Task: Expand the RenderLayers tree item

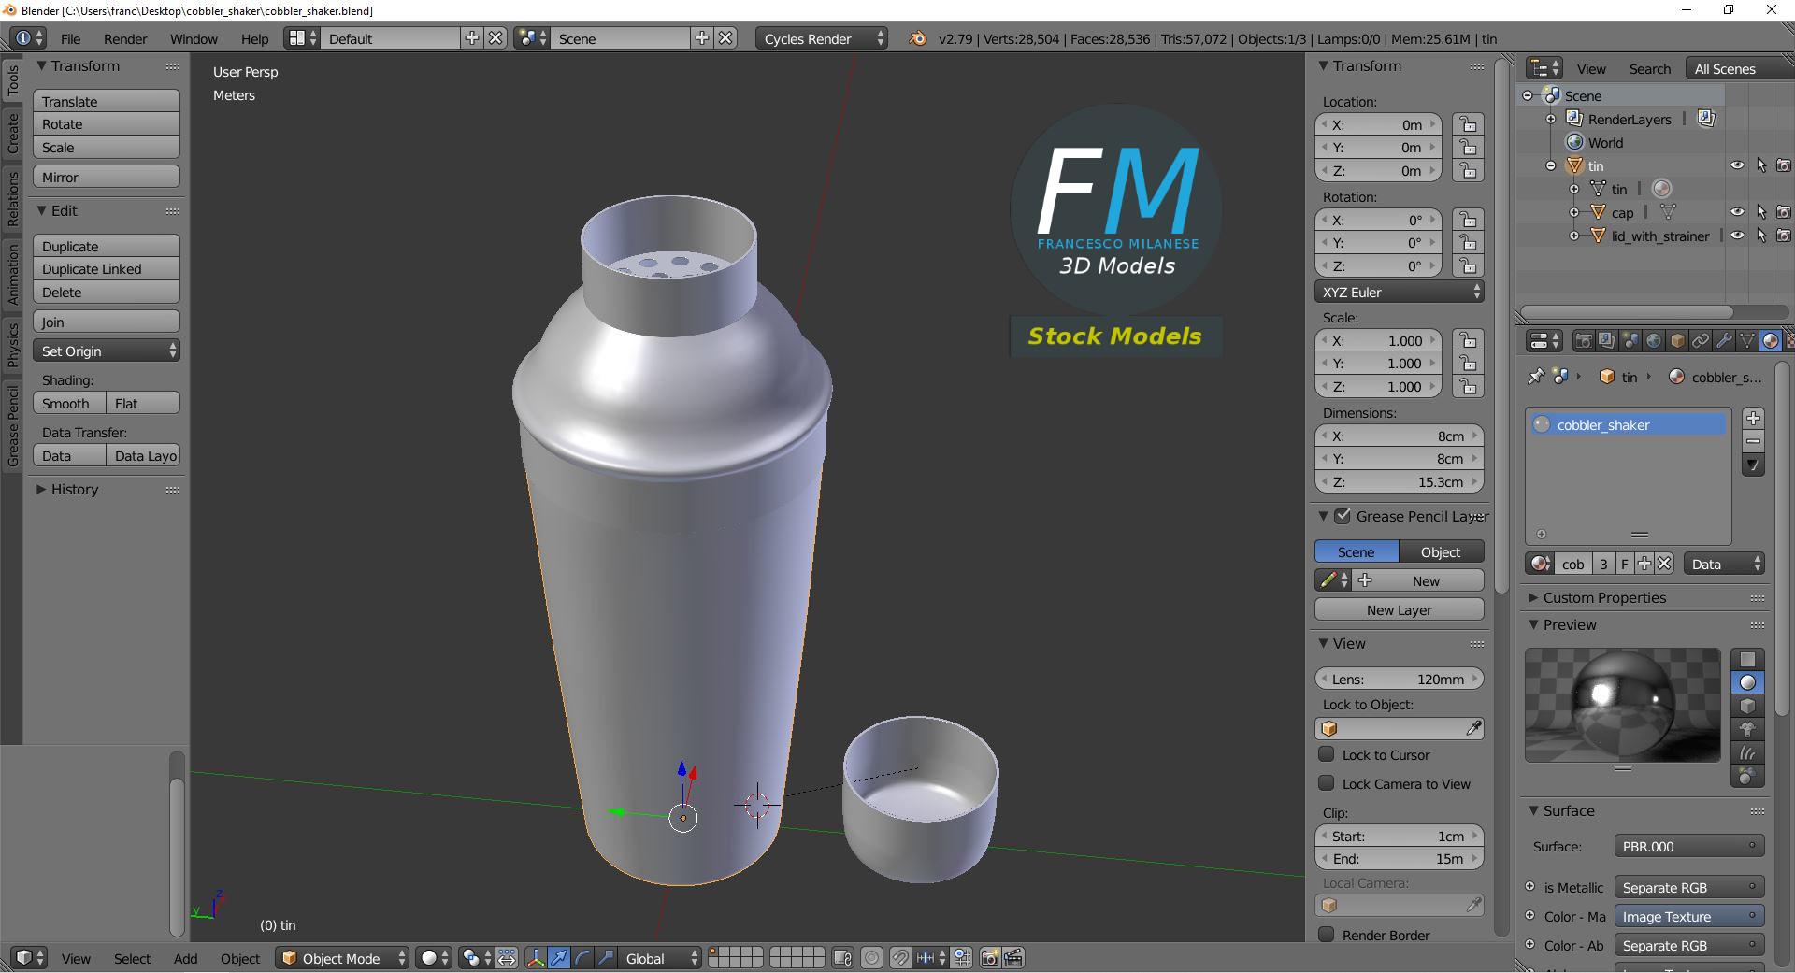Action: (1551, 119)
